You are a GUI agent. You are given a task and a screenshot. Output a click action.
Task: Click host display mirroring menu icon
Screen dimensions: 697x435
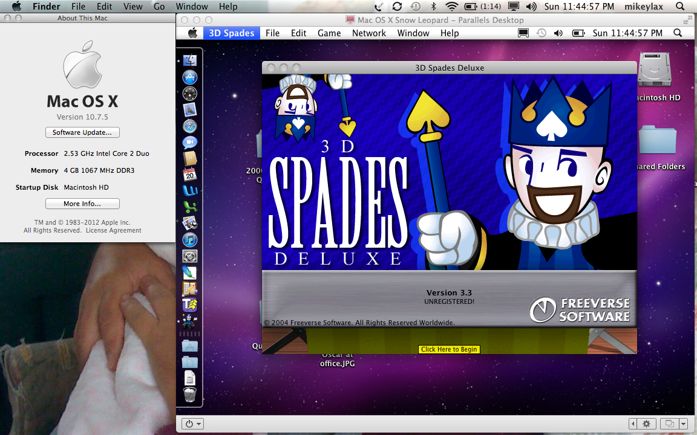pyautogui.click(x=514, y=6)
